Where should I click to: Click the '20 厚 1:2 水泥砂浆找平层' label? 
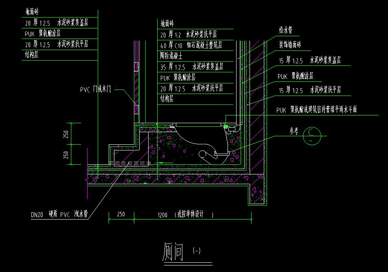pyautogui.click(x=189, y=34)
